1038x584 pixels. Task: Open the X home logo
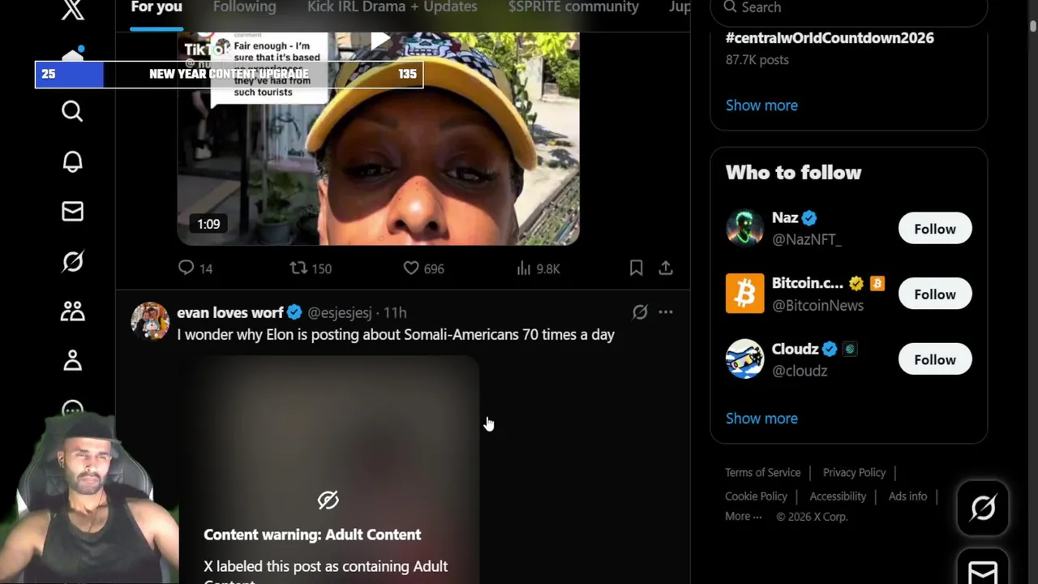72,10
